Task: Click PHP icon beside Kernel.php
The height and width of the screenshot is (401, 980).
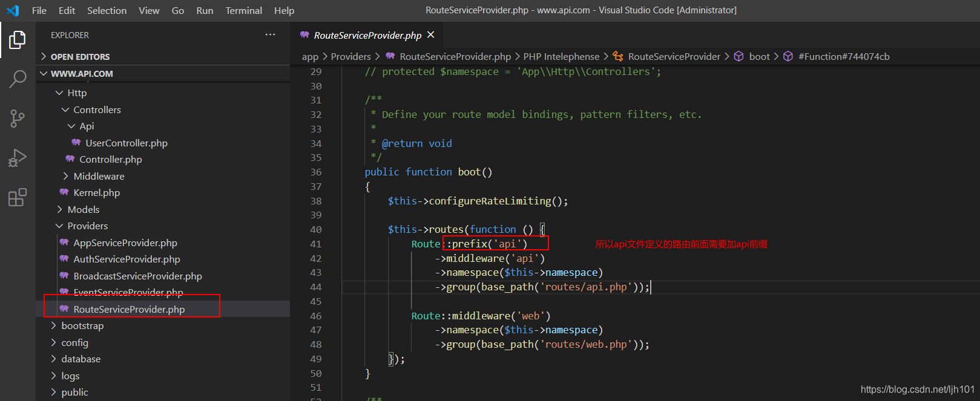Action: [x=64, y=192]
